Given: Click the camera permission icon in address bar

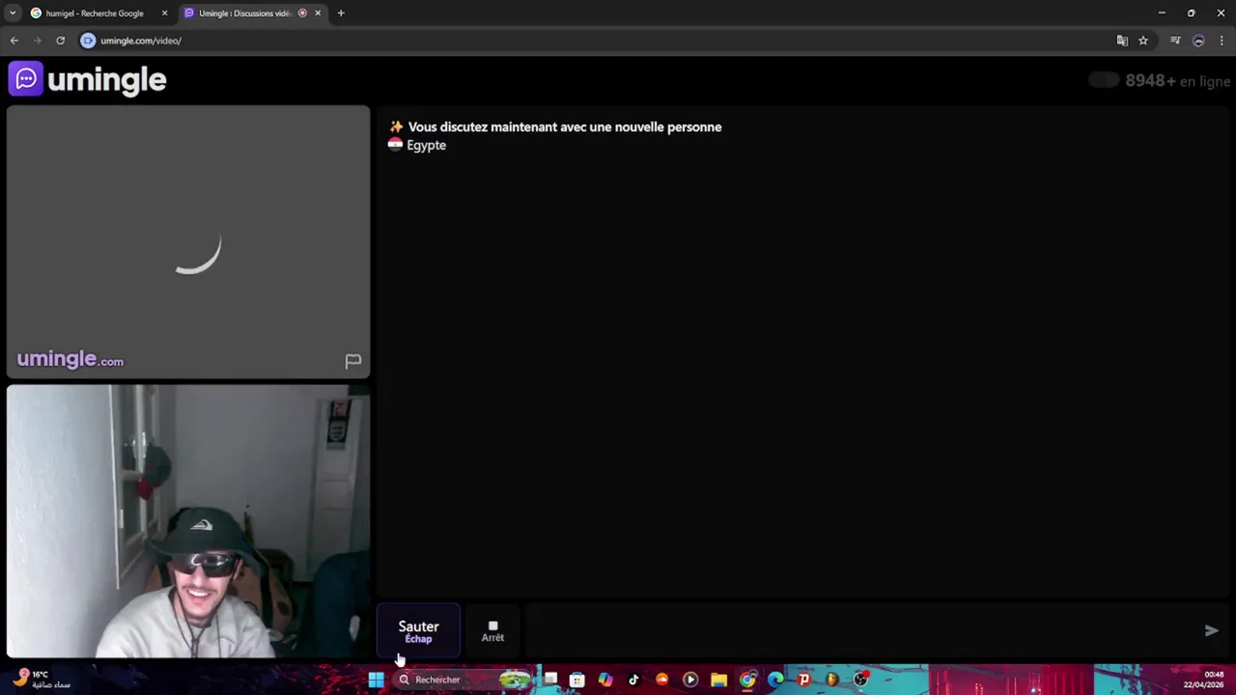Looking at the screenshot, I should pos(88,41).
